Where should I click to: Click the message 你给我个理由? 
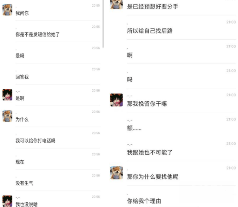(x=144, y=201)
